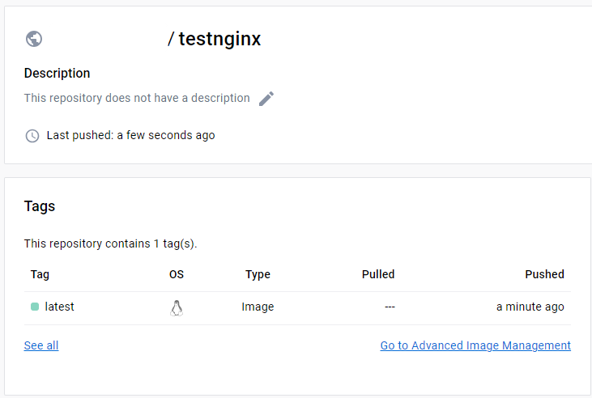Click the Tag column header
The height and width of the screenshot is (398, 592).
[40, 274]
